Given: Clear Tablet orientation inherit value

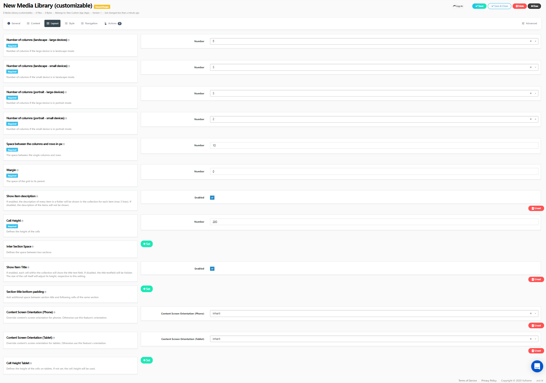Looking at the screenshot, I should point(531,339).
